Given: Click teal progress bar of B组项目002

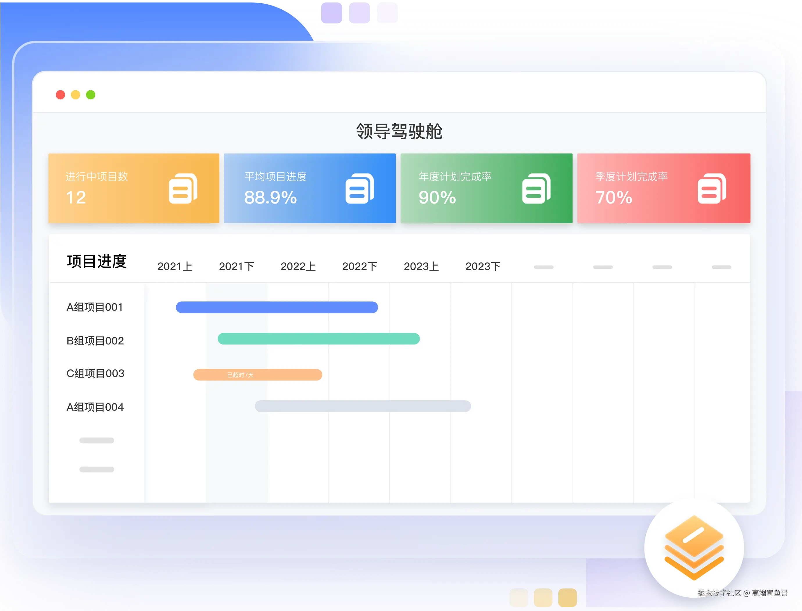Looking at the screenshot, I should (318, 339).
